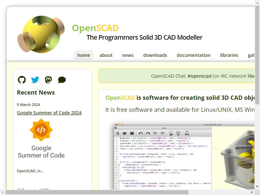Click the Google Summer of Code badge
Screen dimensions: 260x195
tap(41, 138)
